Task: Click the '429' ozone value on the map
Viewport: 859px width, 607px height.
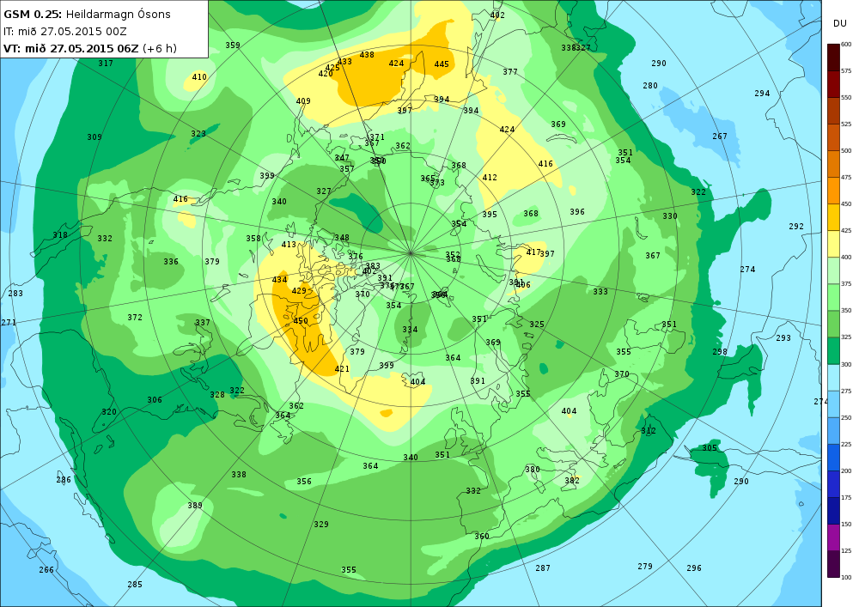Action: (x=299, y=291)
